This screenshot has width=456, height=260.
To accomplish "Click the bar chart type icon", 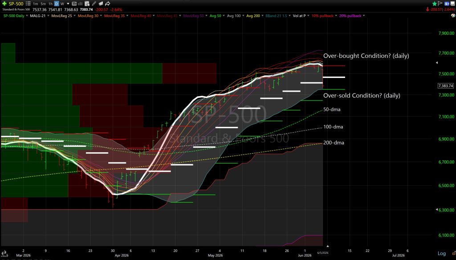I will click(x=80, y=4).
